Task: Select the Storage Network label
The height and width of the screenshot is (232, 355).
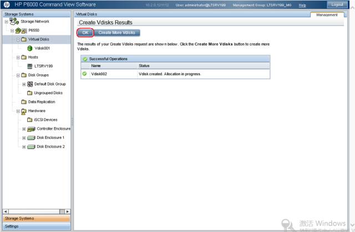Action: tap(35, 22)
